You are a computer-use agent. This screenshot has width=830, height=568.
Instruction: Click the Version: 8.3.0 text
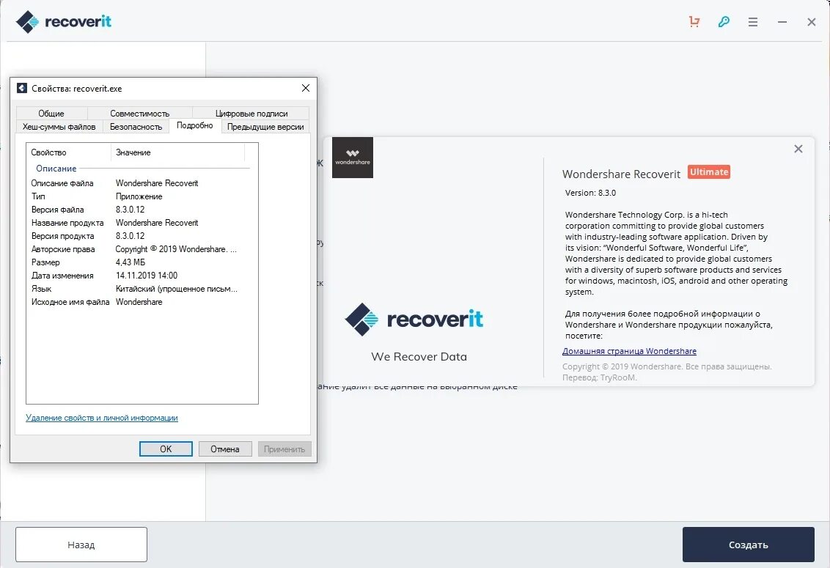click(590, 193)
